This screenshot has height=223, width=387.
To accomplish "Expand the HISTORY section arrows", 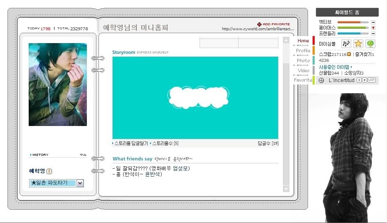I will [83, 155].
